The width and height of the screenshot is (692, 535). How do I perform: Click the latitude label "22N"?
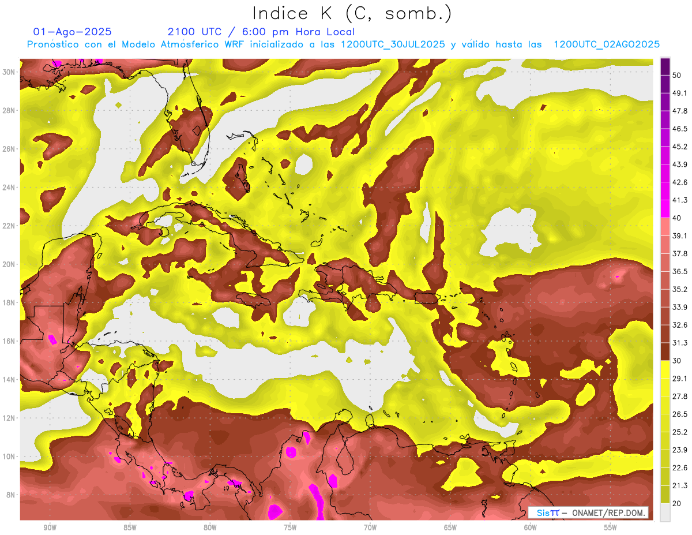9,226
